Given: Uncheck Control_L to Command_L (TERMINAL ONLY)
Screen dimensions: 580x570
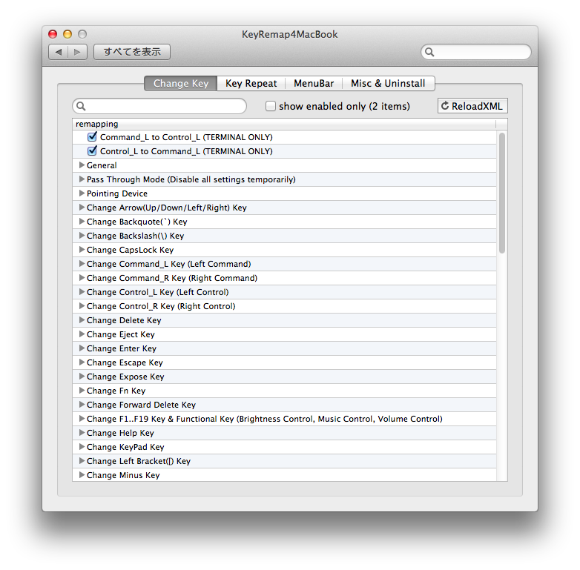Looking at the screenshot, I should tap(92, 150).
